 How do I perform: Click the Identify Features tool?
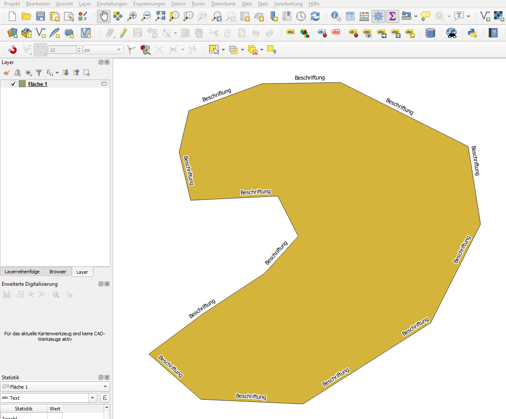click(336, 17)
